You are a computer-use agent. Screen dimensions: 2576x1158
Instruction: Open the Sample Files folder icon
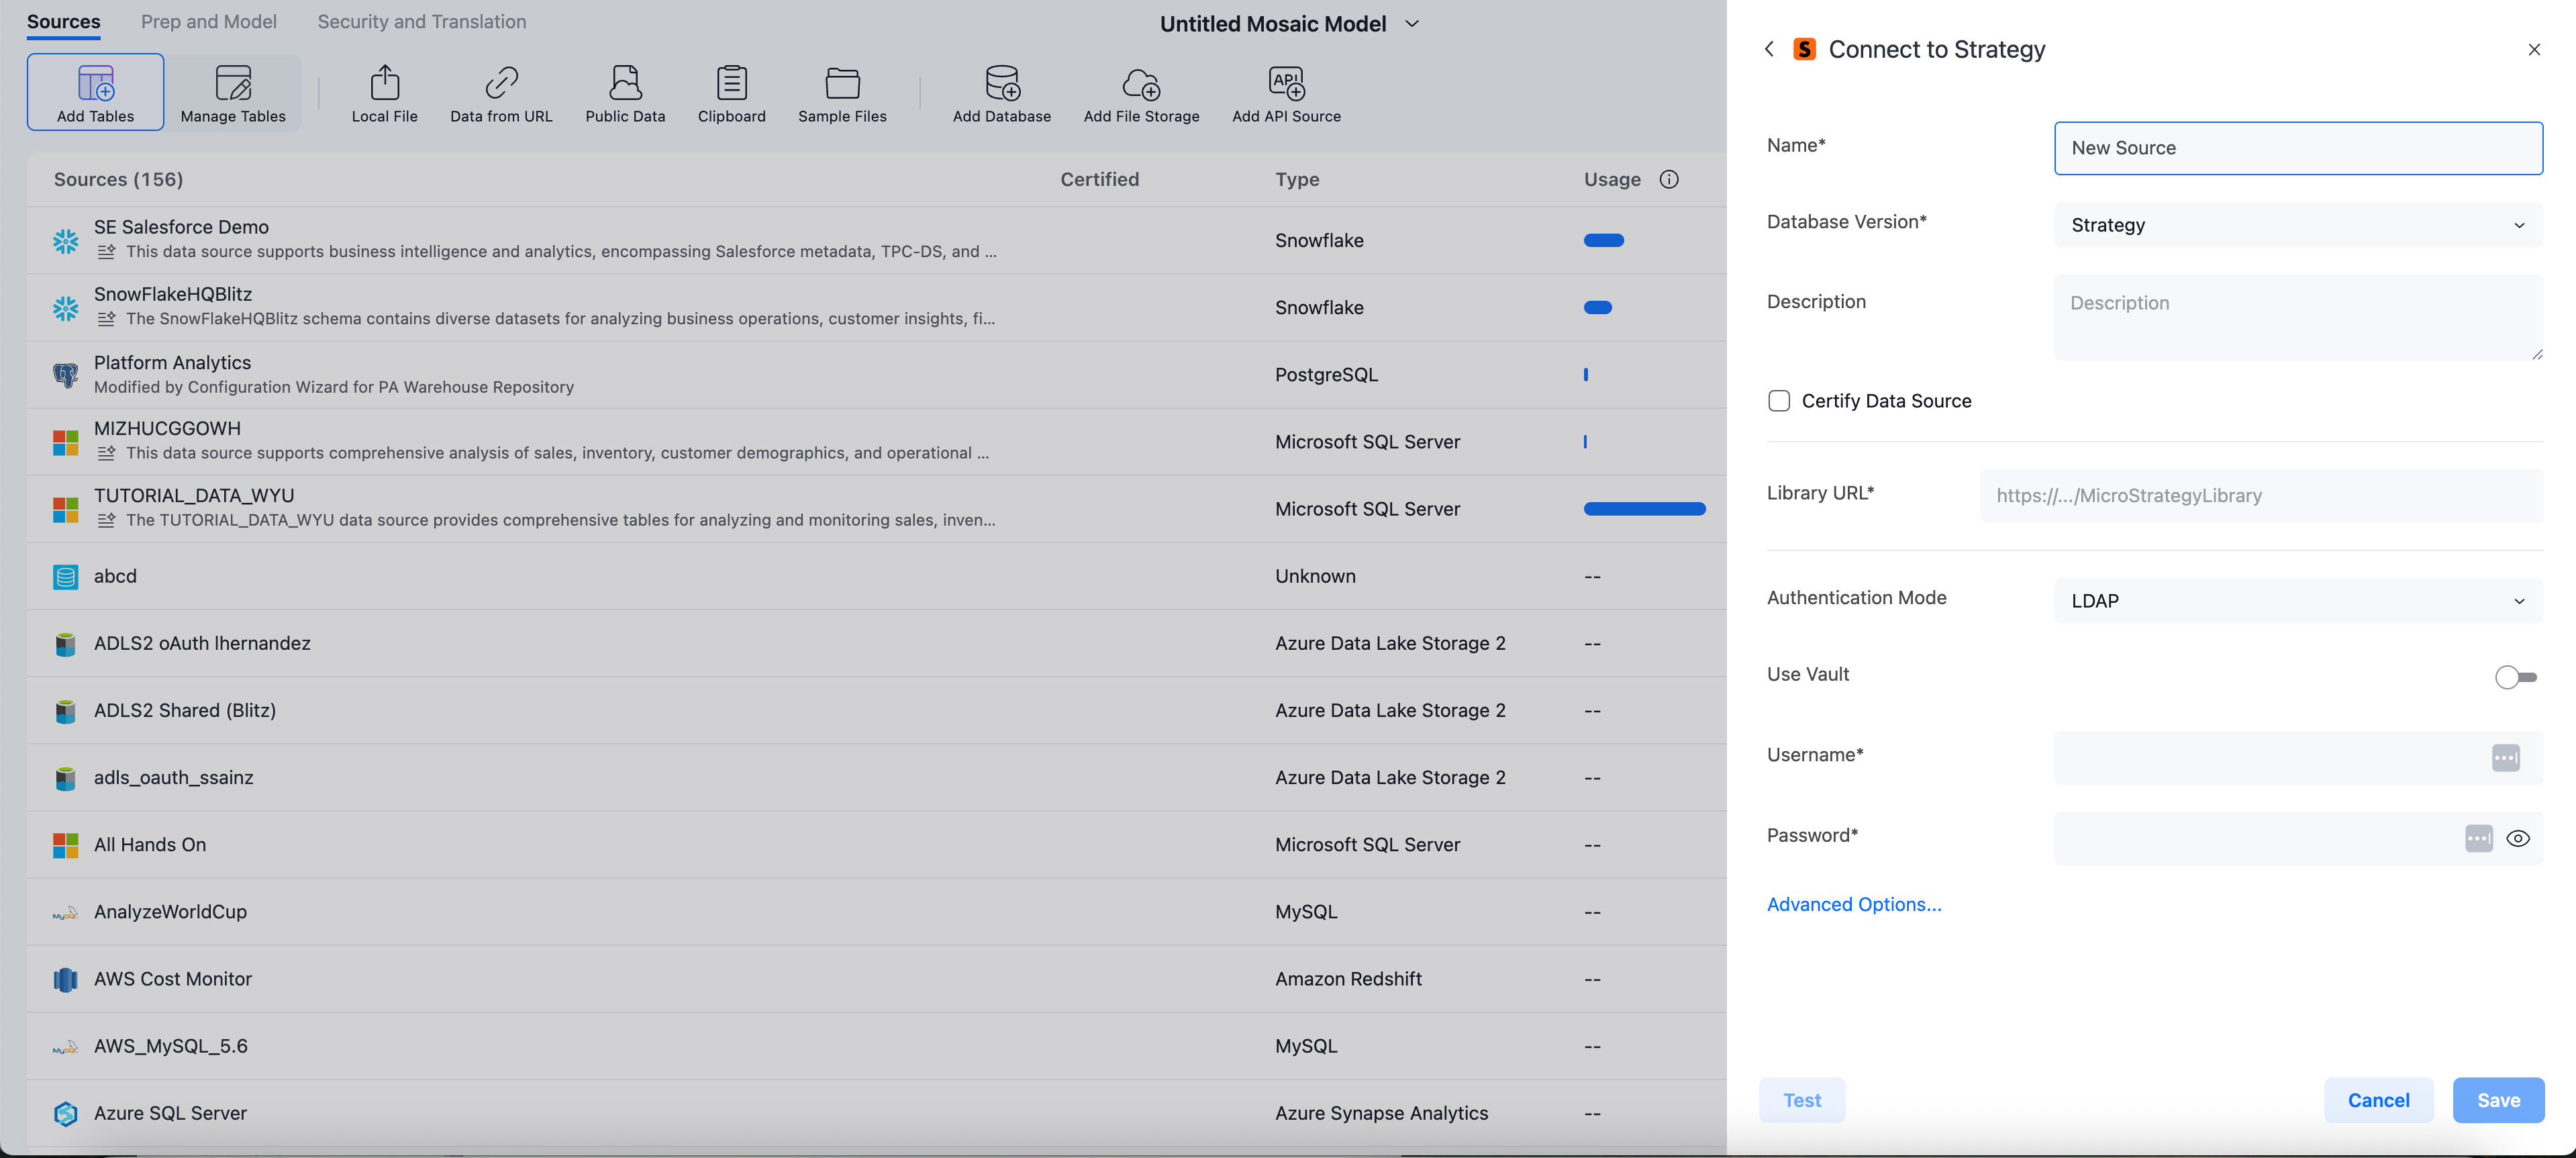point(842,84)
